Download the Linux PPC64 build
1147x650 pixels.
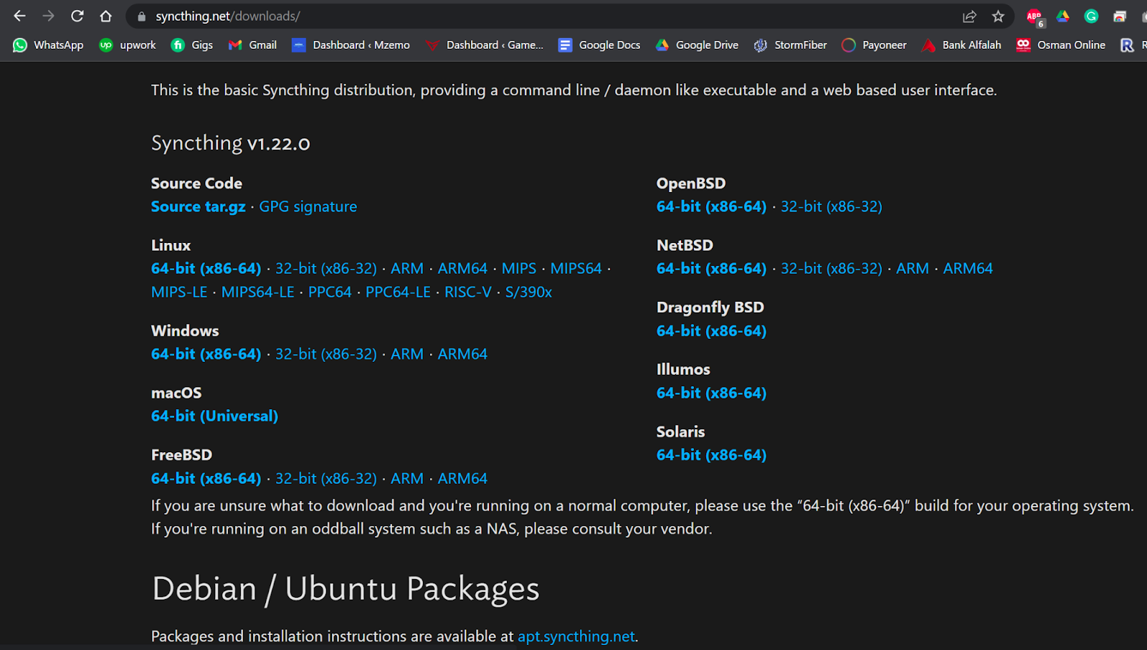[x=330, y=292]
